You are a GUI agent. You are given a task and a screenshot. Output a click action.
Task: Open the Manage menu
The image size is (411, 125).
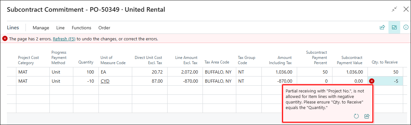[41, 28]
